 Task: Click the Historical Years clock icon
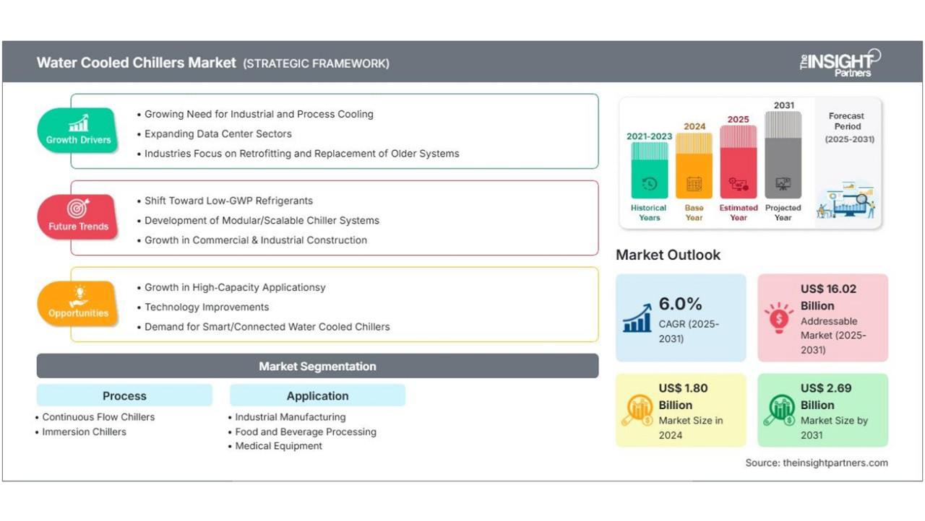pyautogui.click(x=649, y=184)
